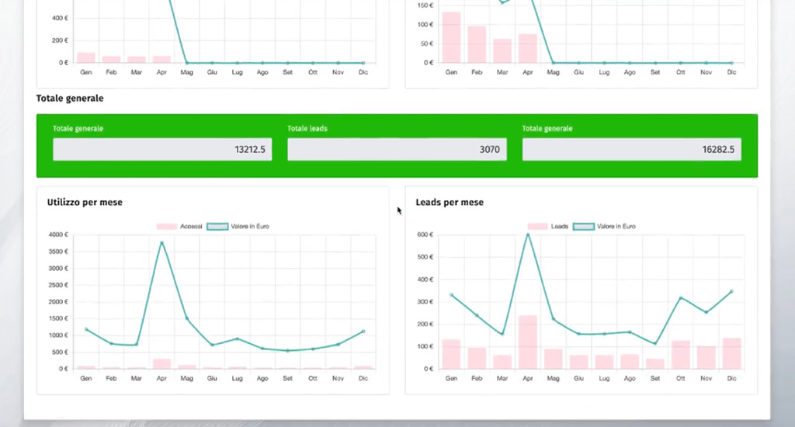Click the bold Totale generale section title
Viewport: 795px width, 427px height.
pyautogui.click(x=70, y=99)
